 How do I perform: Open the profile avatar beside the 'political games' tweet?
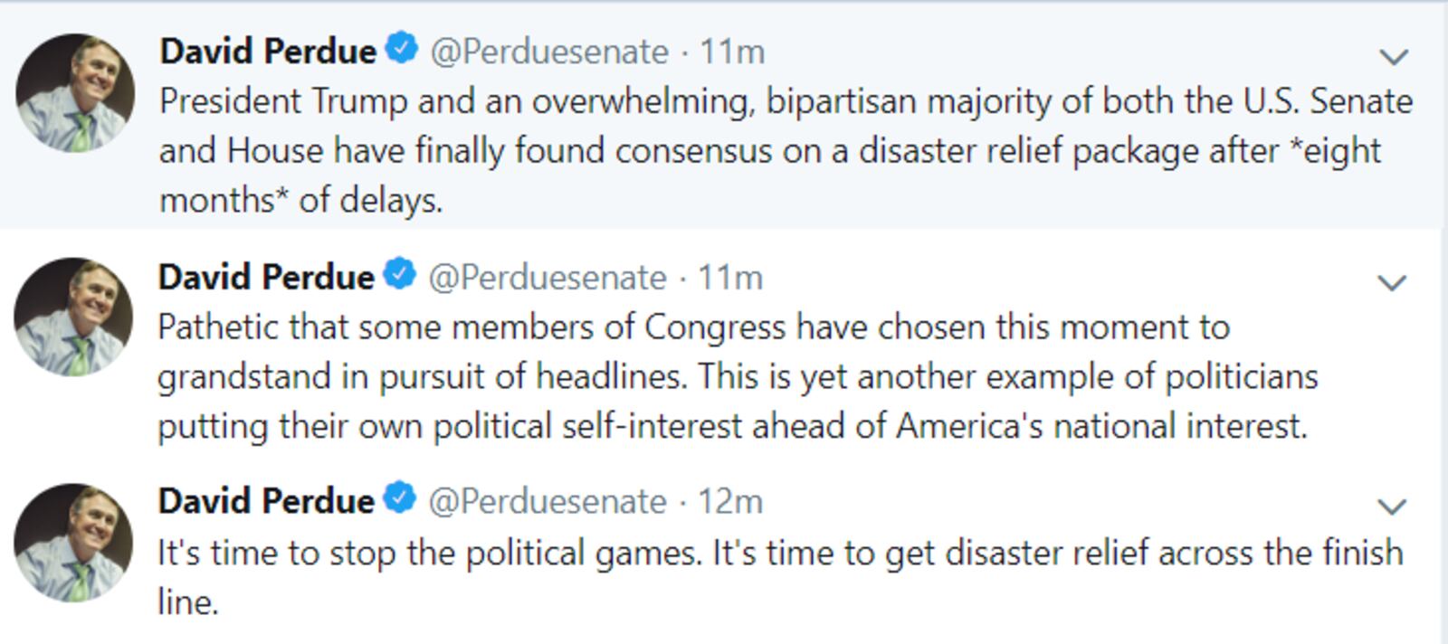pos(73,542)
